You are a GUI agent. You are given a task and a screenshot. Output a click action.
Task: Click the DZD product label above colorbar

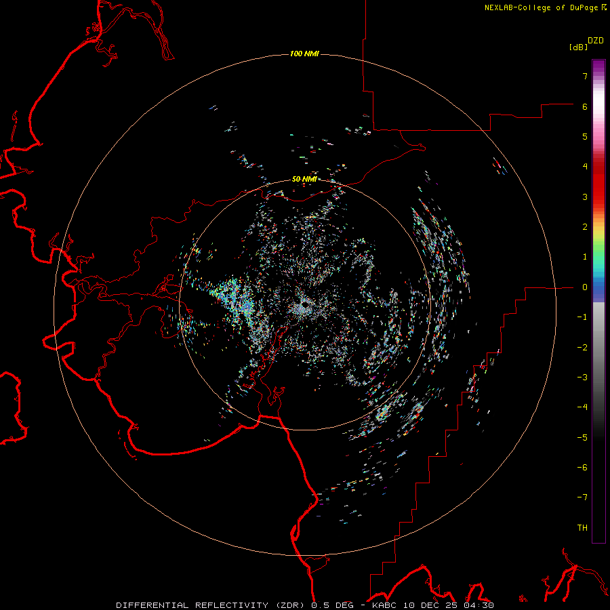coord(596,41)
